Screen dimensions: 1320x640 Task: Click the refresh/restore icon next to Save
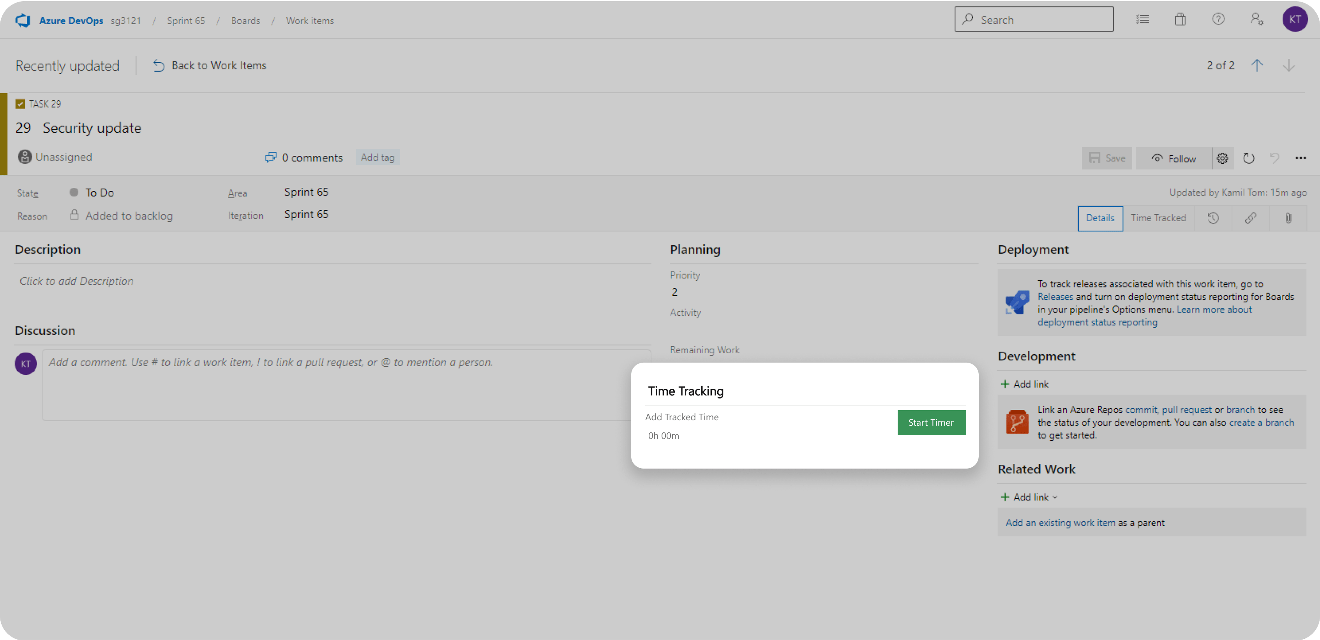(1248, 157)
